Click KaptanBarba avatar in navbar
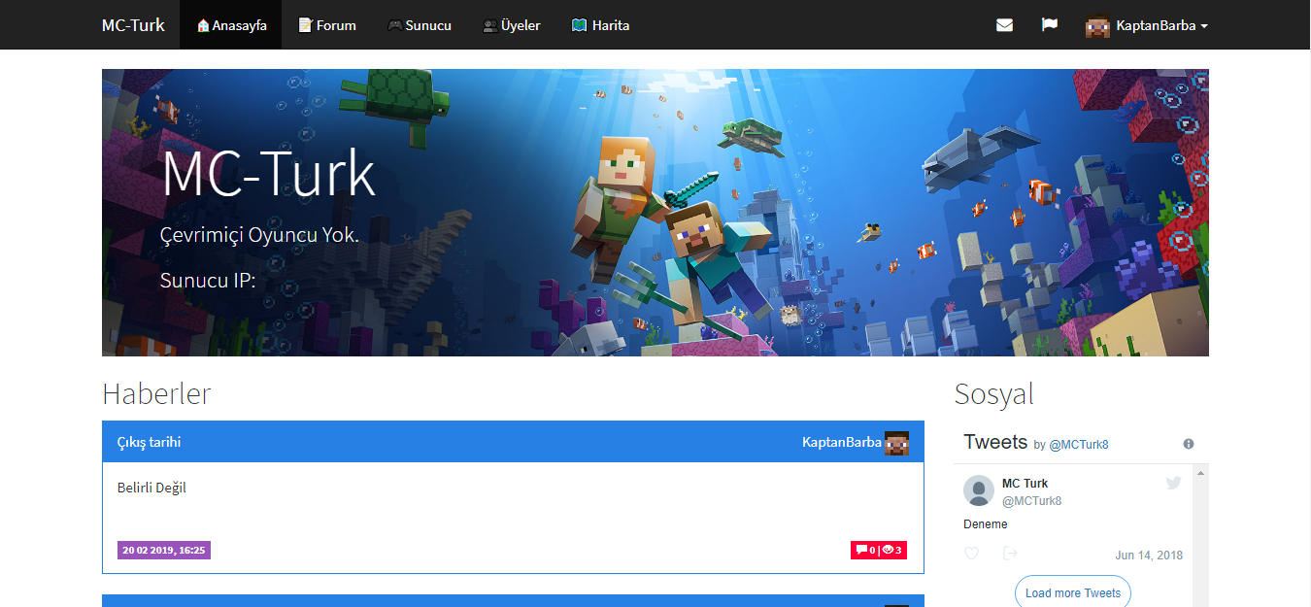Screen dimensions: 1311x607 1097,26
